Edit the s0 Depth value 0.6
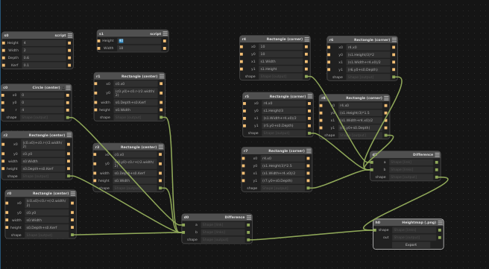 (x=44, y=57)
